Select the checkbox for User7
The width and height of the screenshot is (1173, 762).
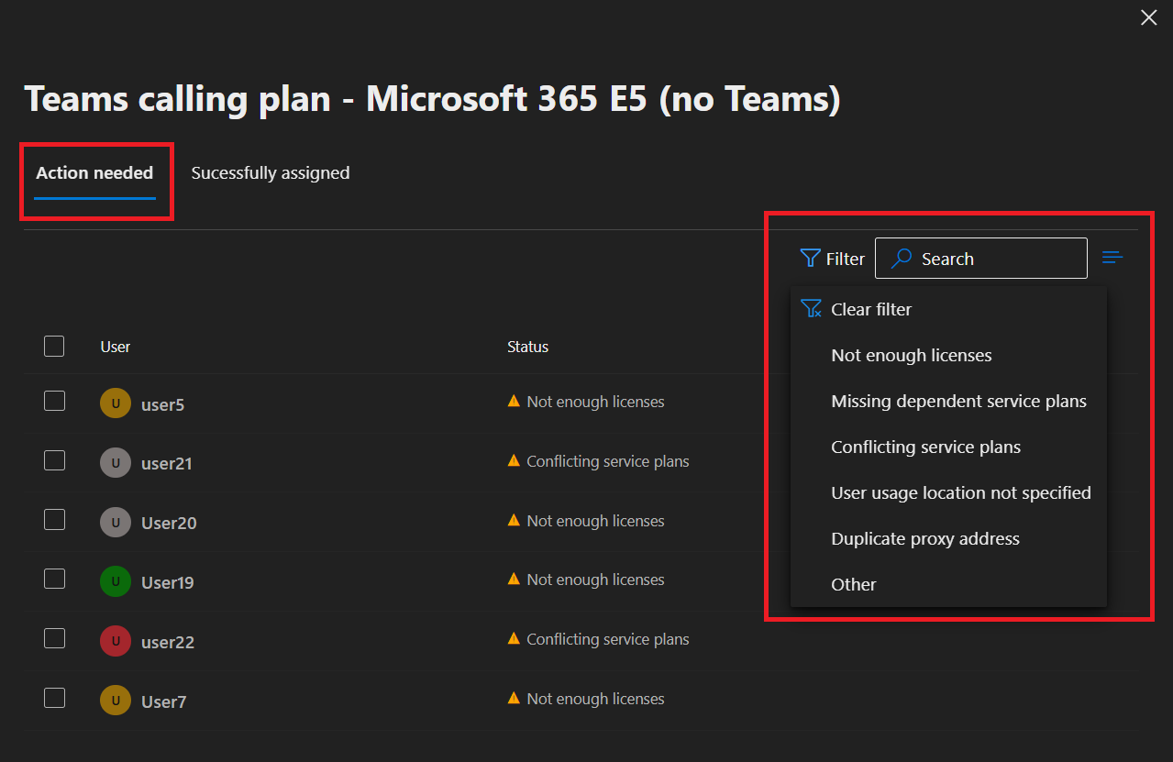click(54, 698)
